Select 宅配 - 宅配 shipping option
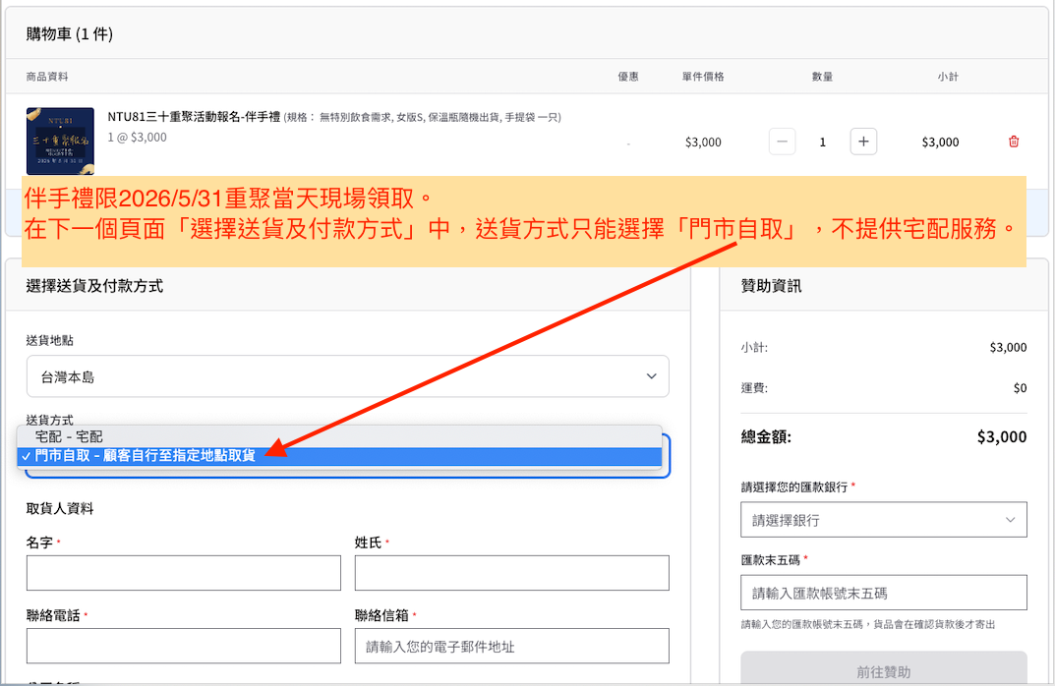The image size is (1055, 686). 69,435
